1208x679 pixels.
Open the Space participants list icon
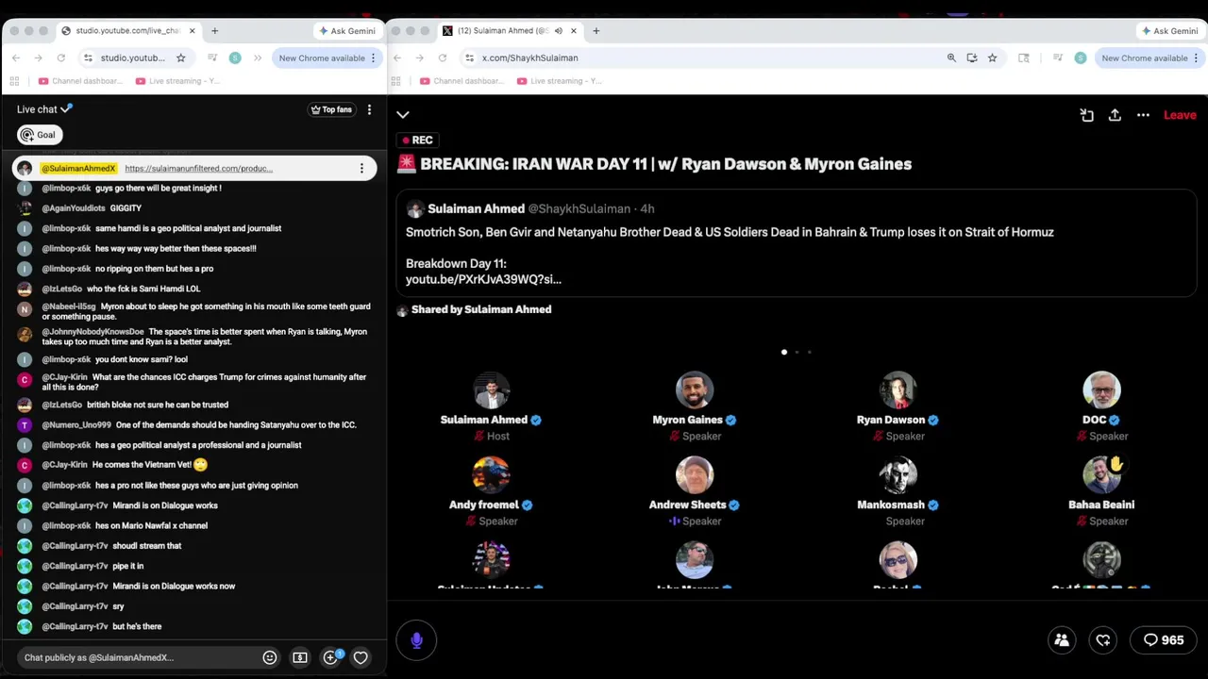pos(1062,639)
